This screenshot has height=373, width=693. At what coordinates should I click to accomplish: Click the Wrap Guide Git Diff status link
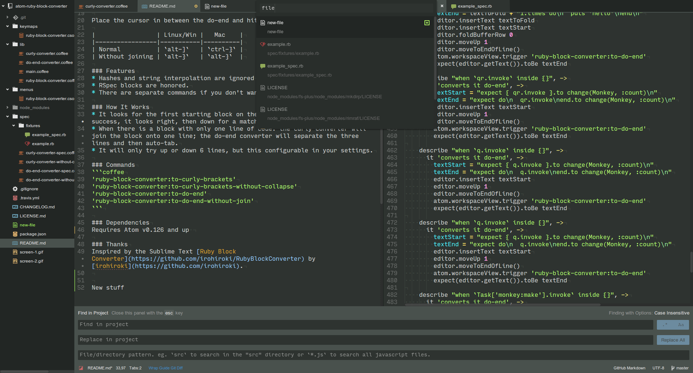coord(165,368)
